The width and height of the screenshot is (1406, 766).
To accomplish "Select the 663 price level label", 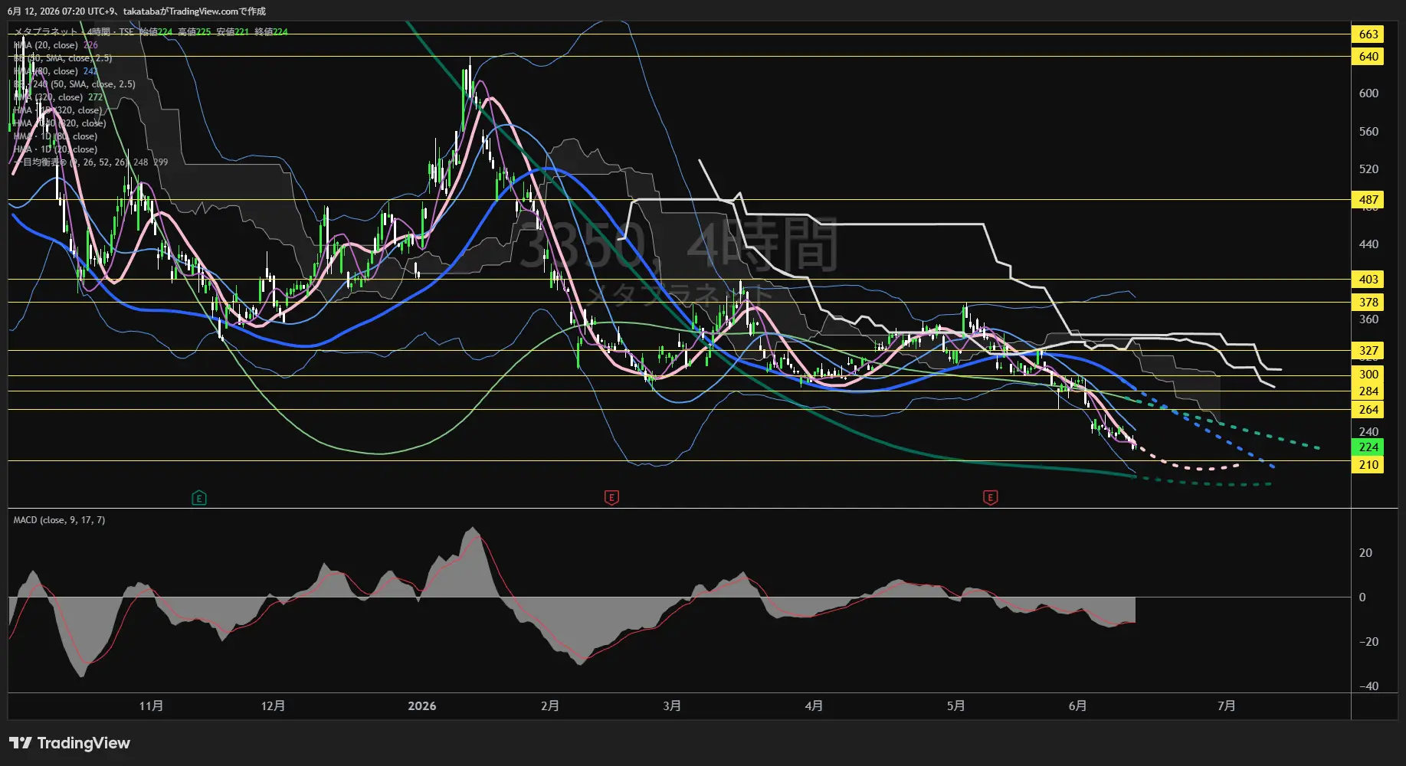I will click(1368, 34).
